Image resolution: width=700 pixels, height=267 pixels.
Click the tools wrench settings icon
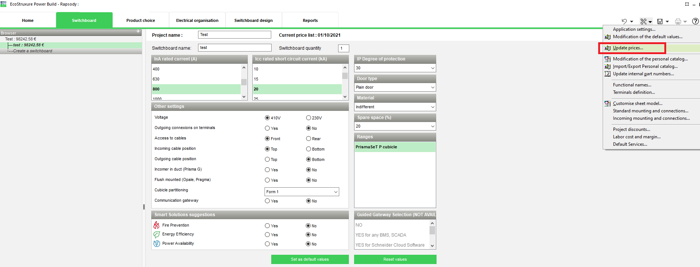[644, 21]
